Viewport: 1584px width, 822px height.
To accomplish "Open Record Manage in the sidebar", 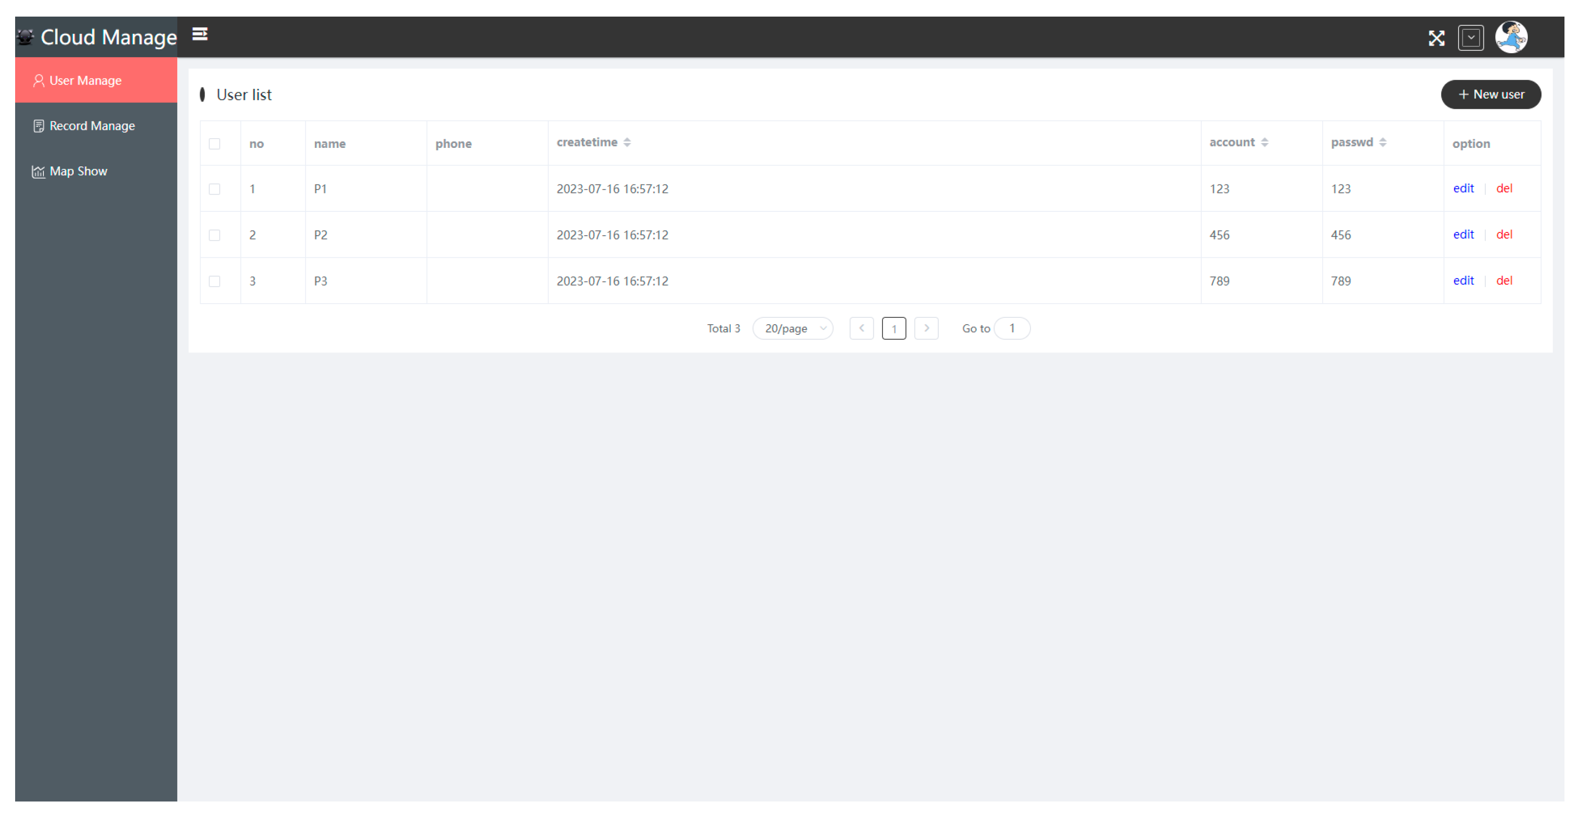I will [92, 126].
